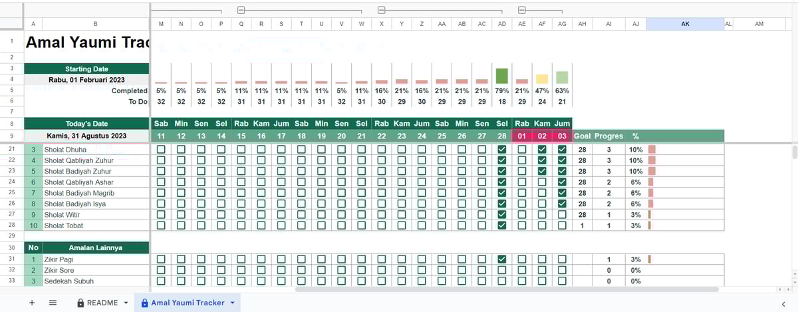Uncheck Zikir Pagi checkbox for day 28
The height and width of the screenshot is (312, 798).
pyautogui.click(x=502, y=259)
